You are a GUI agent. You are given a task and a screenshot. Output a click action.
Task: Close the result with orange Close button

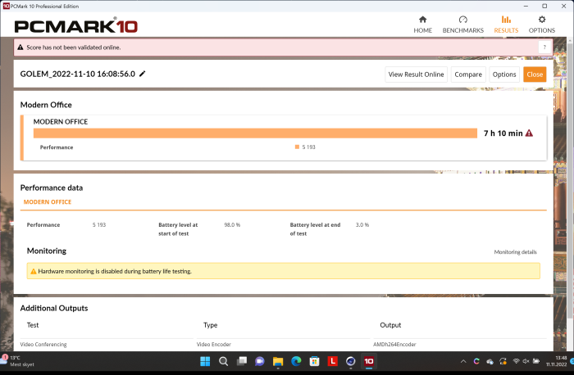(535, 75)
